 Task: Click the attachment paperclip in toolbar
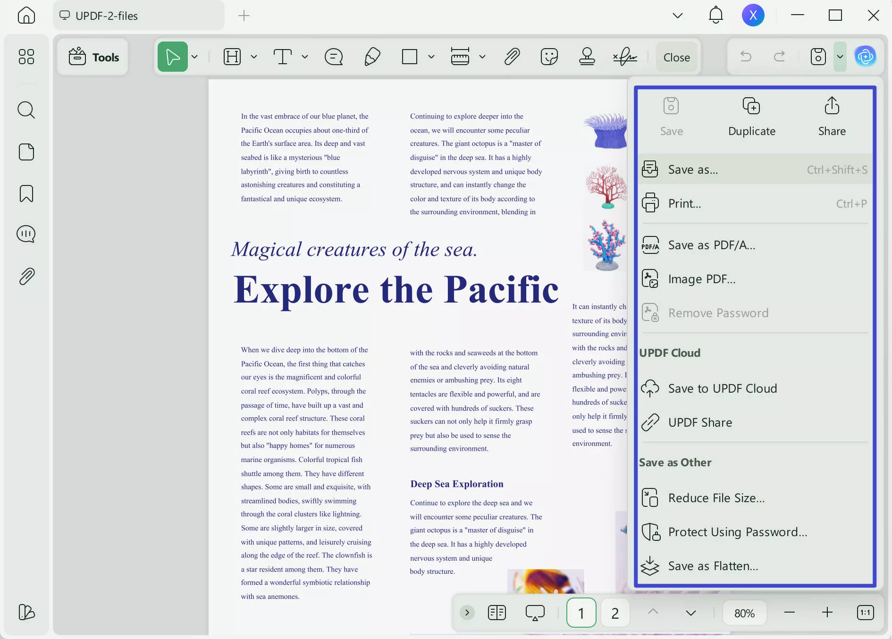(x=512, y=57)
